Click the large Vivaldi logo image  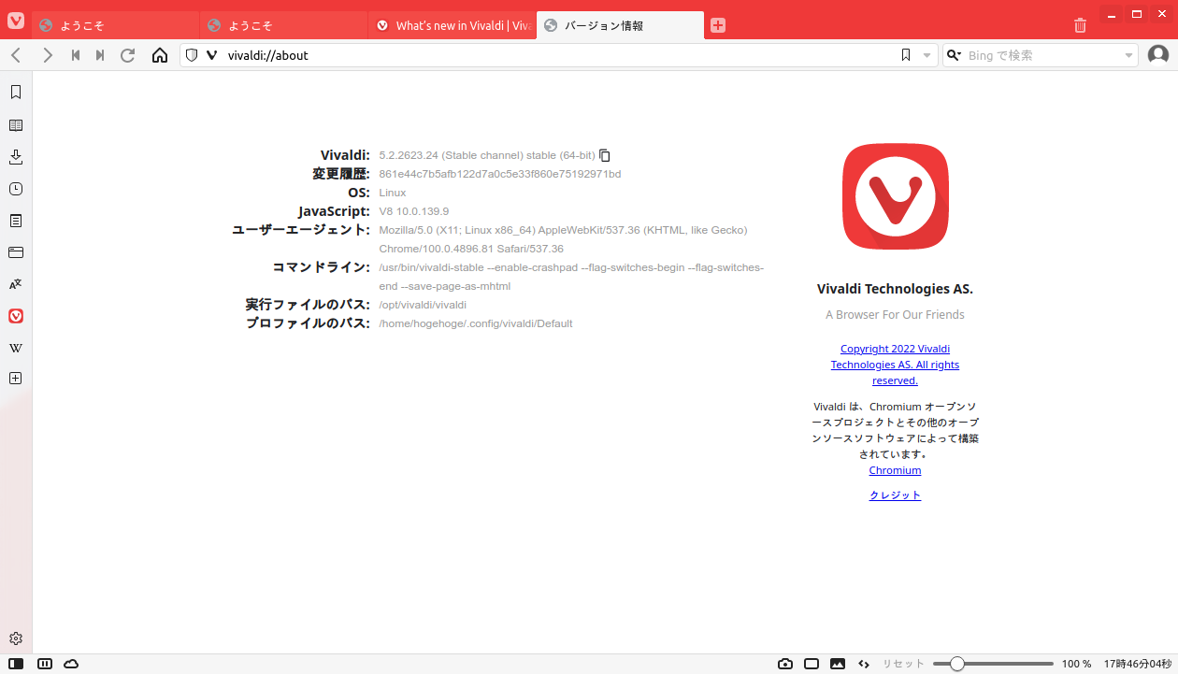pyautogui.click(x=896, y=196)
